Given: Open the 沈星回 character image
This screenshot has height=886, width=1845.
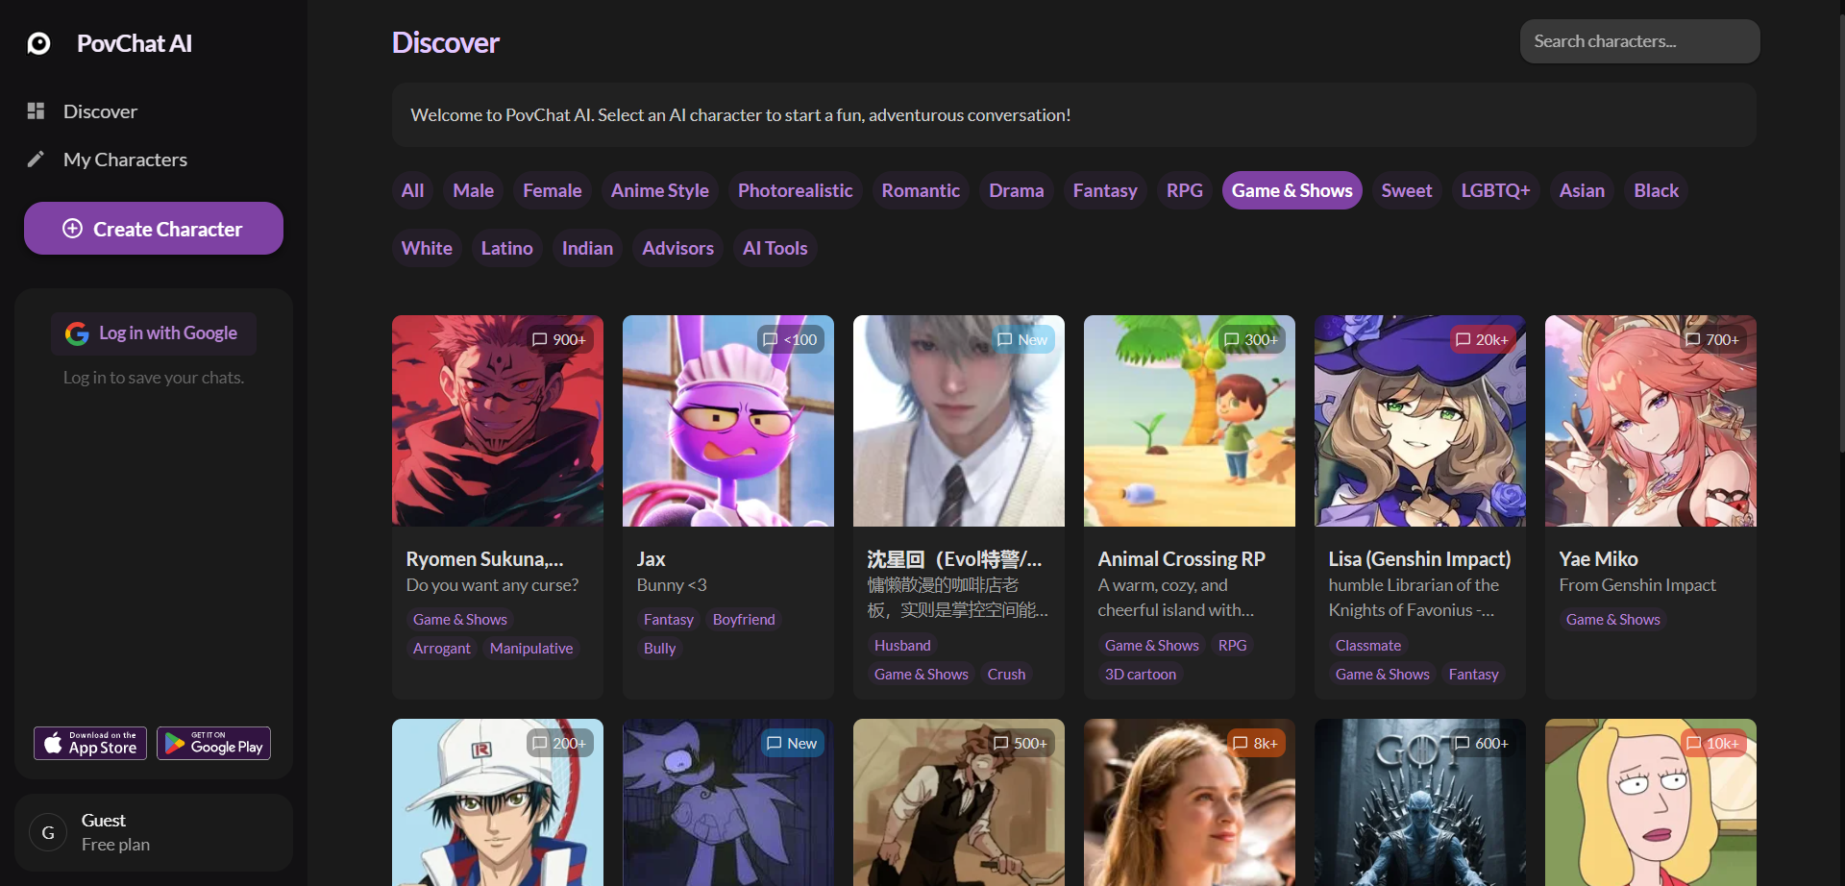Looking at the screenshot, I should [x=959, y=421].
